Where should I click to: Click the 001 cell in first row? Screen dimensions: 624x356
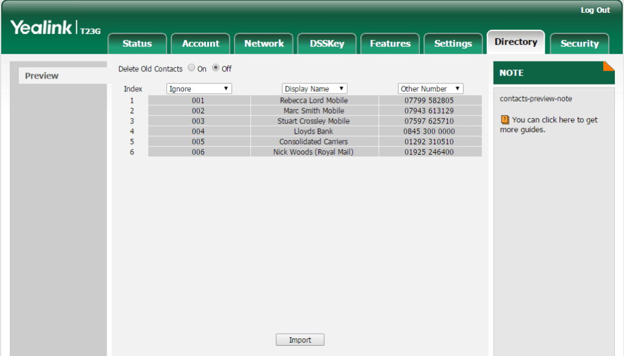pos(199,100)
